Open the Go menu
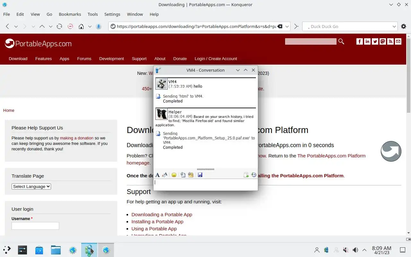This screenshot has height=257, width=411. [x=49, y=14]
